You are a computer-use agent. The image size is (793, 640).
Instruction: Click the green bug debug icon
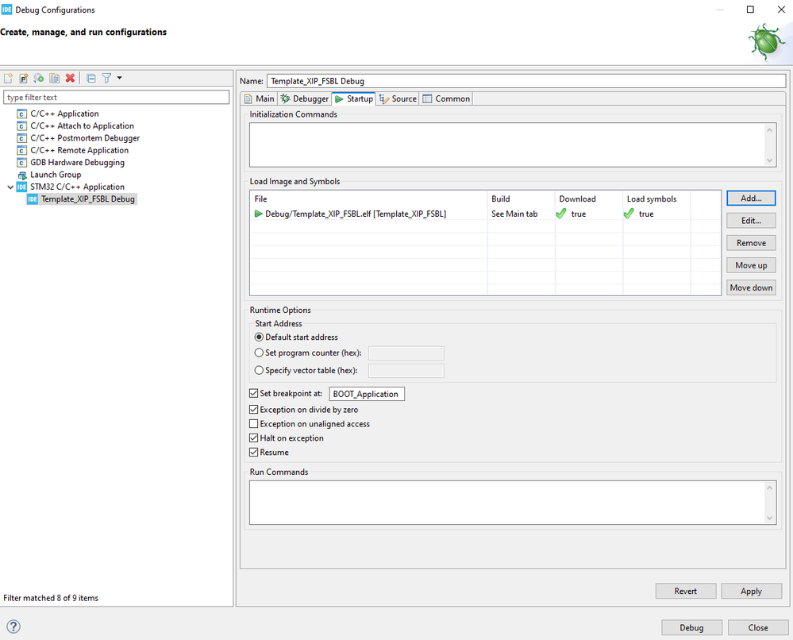tap(768, 43)
